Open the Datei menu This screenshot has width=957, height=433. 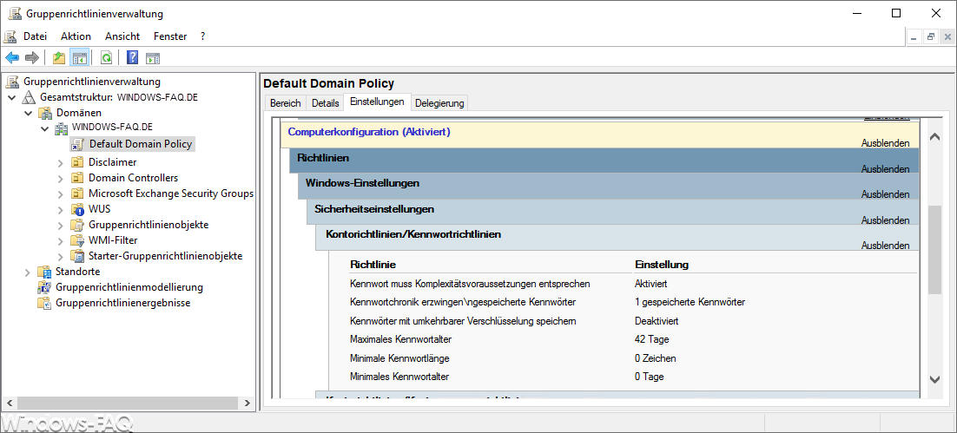coord(35,36)
